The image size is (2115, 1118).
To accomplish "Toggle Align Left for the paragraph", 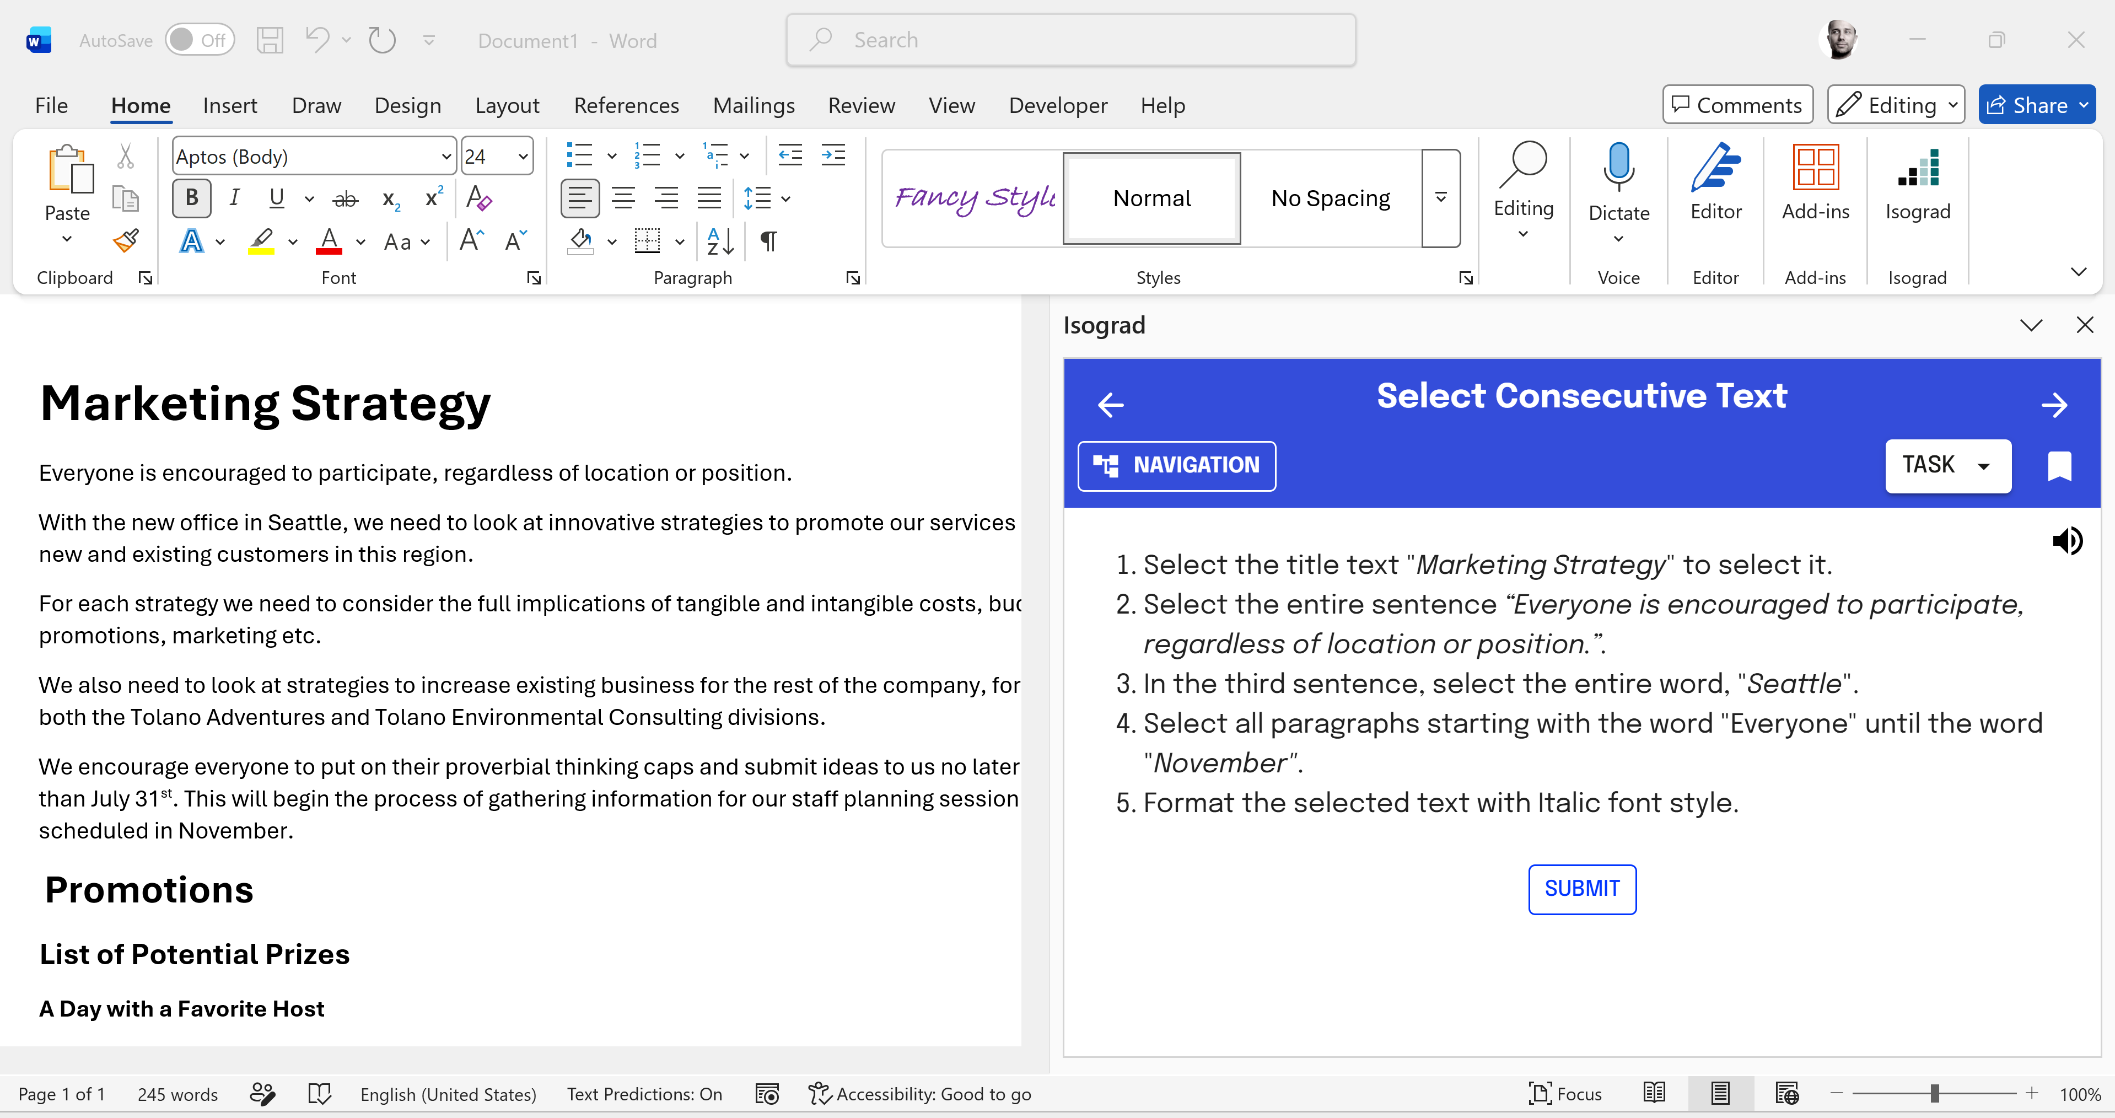I will click(x=580, y=198).
